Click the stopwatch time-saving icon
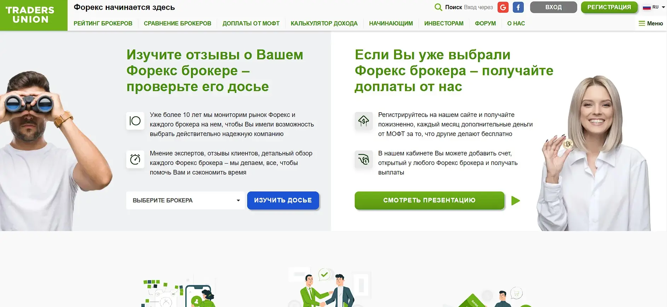 [135, 159]
